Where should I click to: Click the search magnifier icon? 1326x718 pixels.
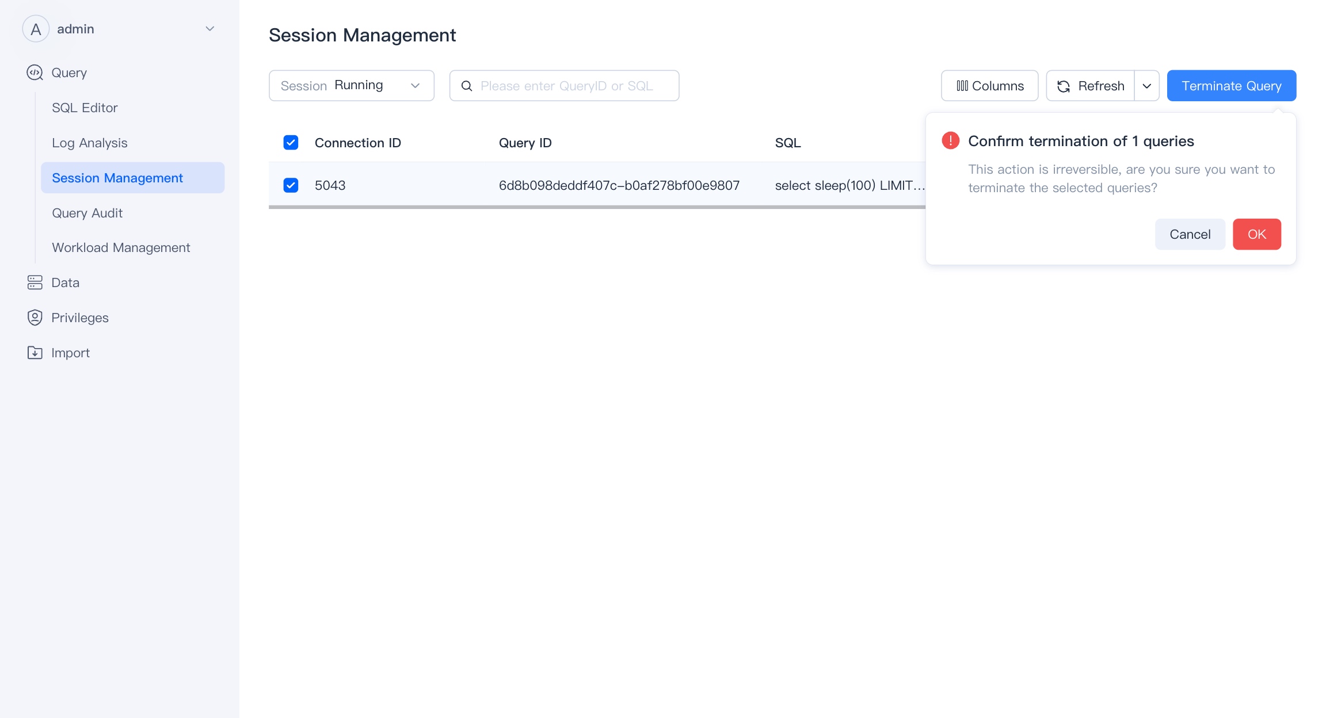click(467, 86)
